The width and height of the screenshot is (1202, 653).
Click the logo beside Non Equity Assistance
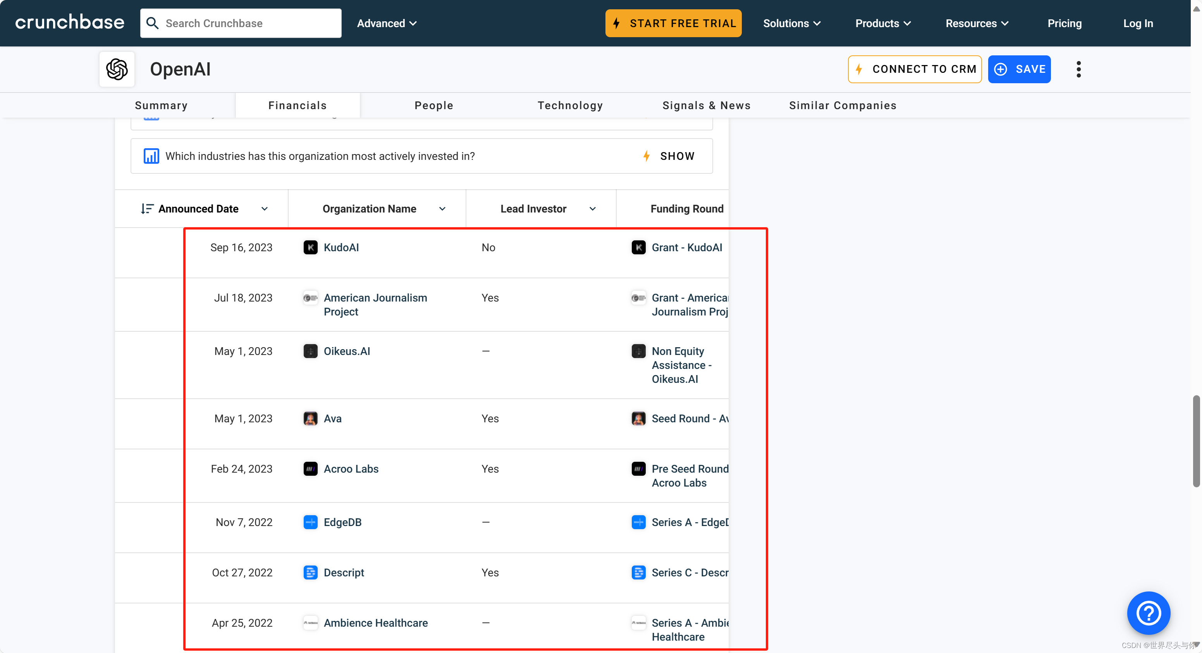coord(638,351)
